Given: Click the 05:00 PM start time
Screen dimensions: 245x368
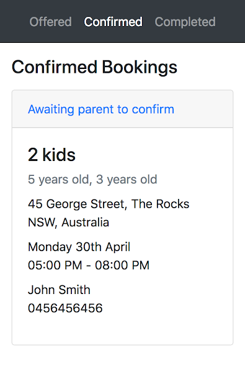Looking at the screenshot, I should [55, 265].
